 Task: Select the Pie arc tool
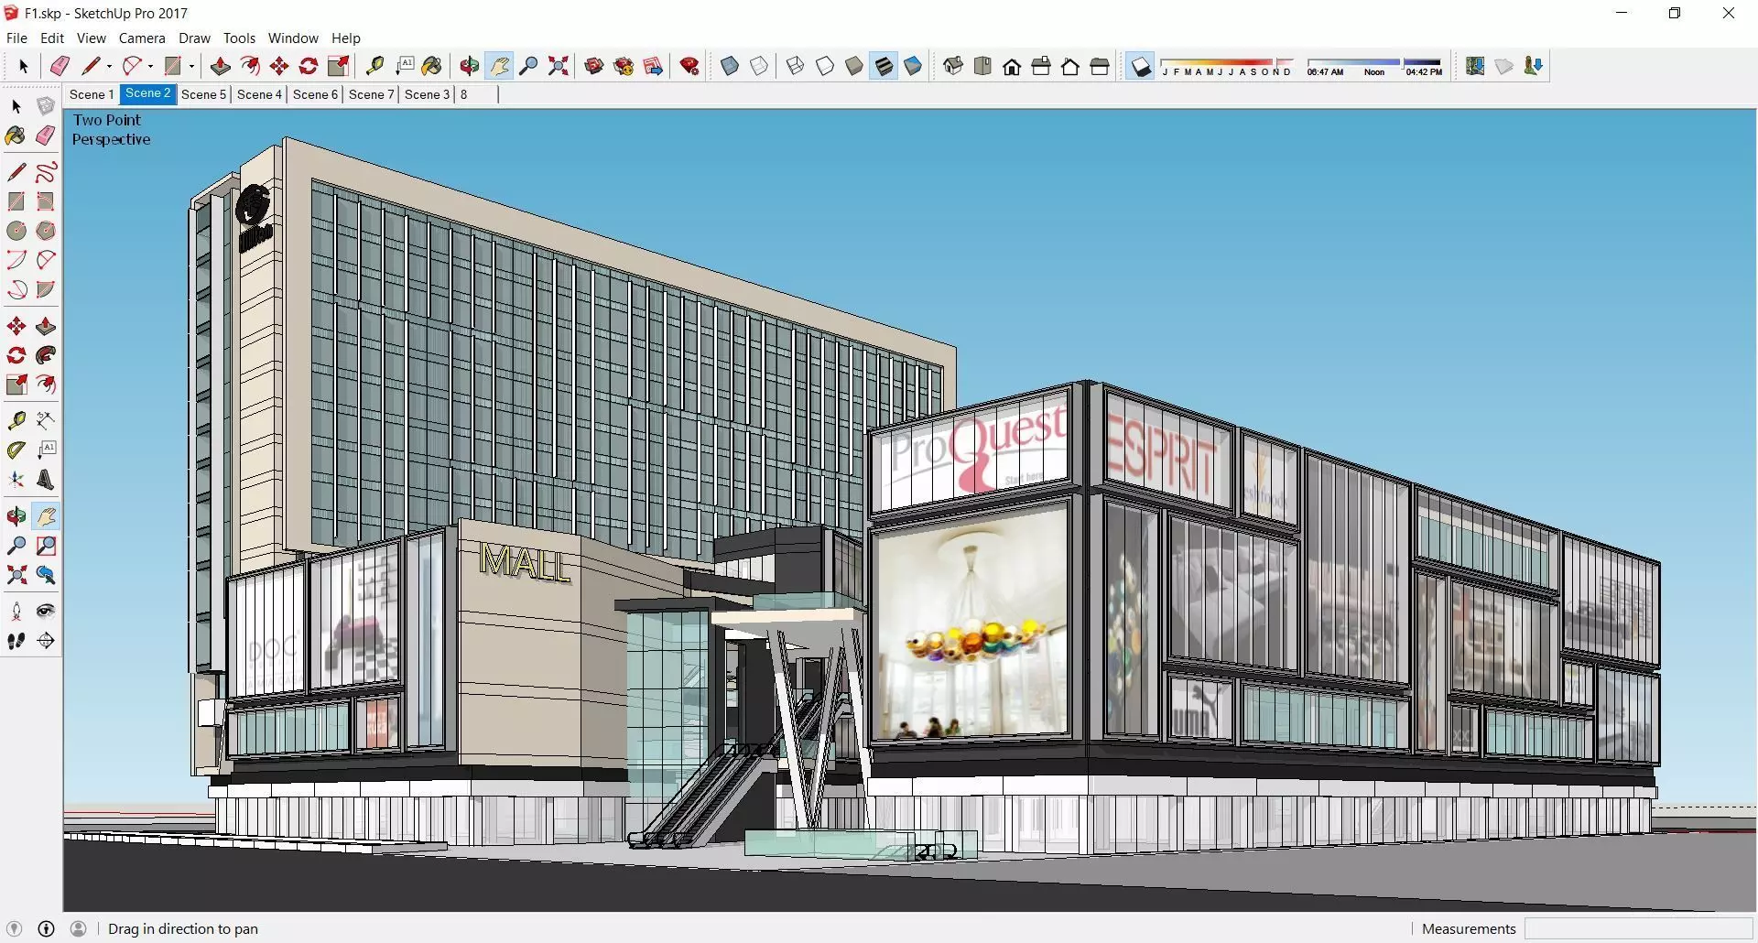coord(46,289)
